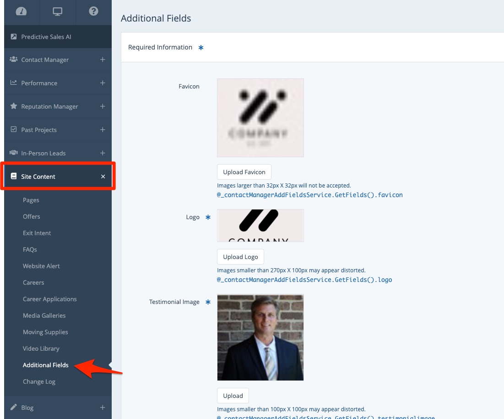Open the Pages menu item
The image size is (504, 419).
[x=31, y=200]
